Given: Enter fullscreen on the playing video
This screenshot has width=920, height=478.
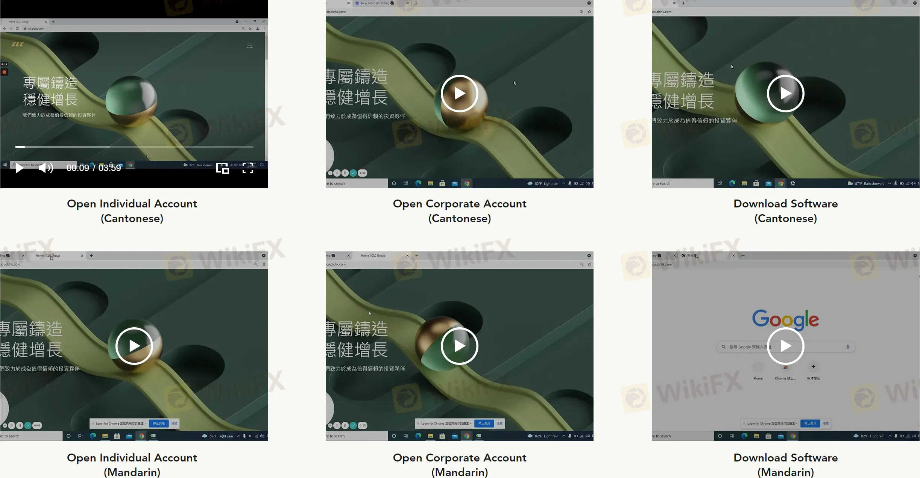Looking at the screenshot, I should pyautogui.click(x=247, y=168).
